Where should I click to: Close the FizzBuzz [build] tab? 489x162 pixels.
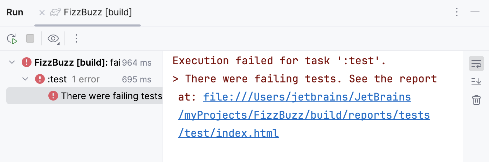[x=42, y=13]
